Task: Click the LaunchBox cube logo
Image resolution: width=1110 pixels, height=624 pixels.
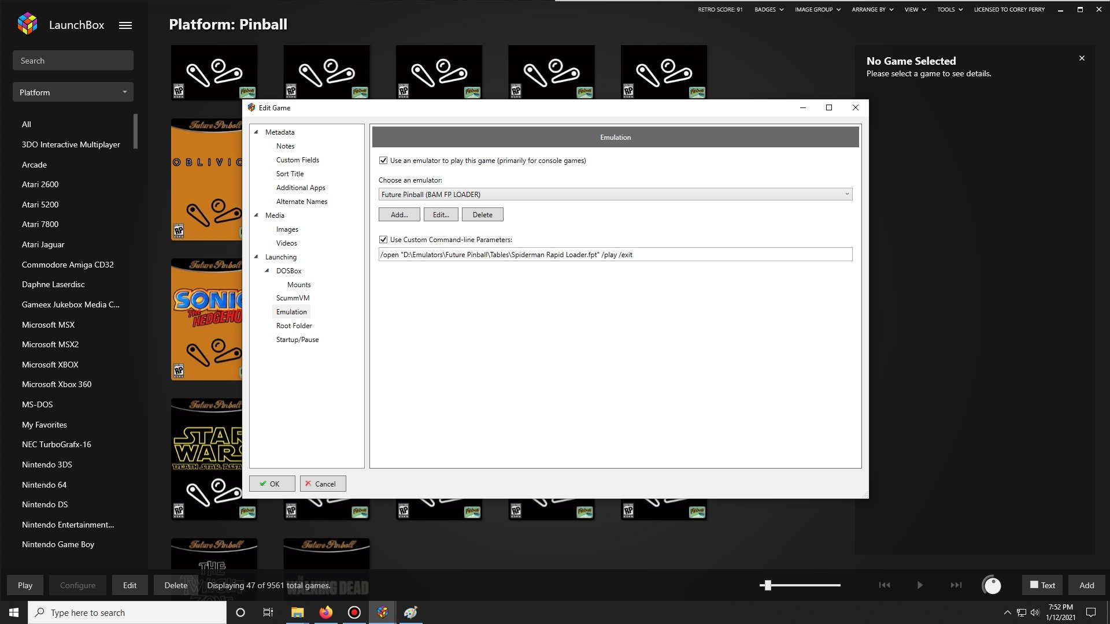Action: tap(27, 24)
